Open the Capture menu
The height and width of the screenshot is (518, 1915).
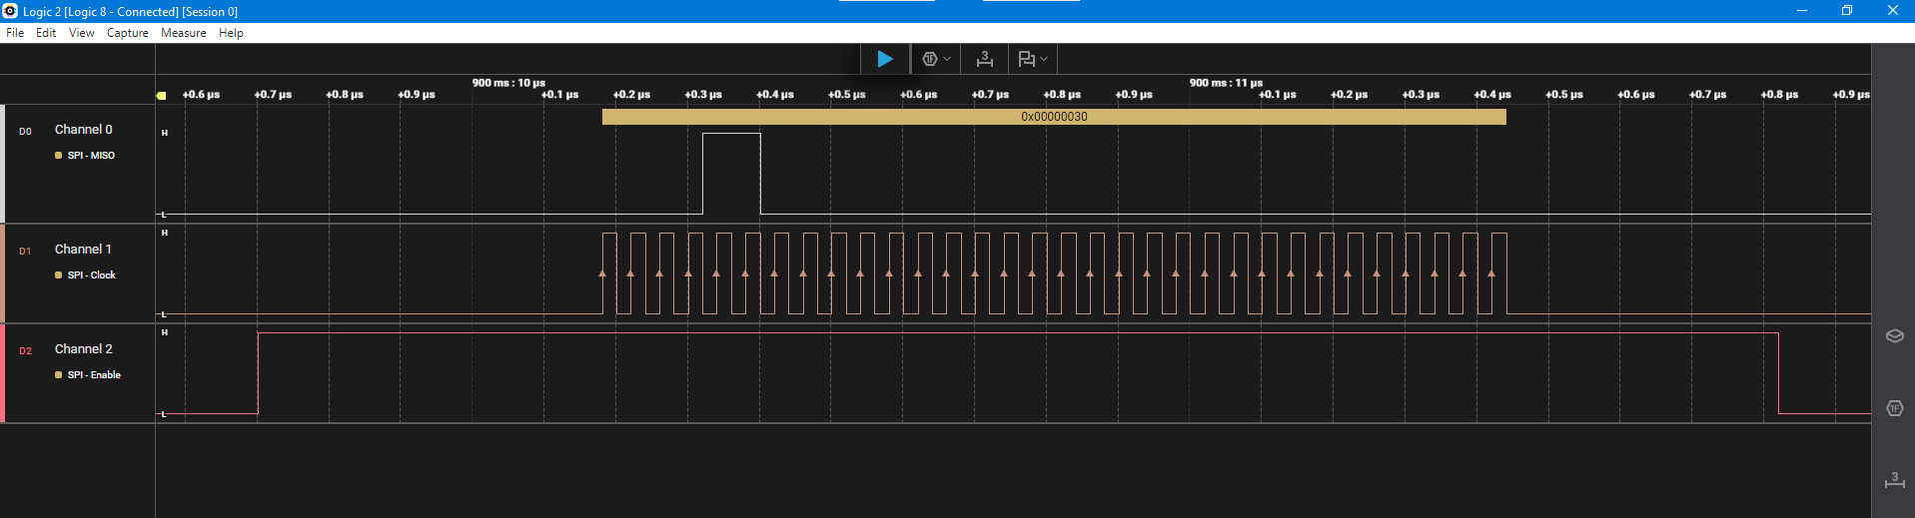(x=128, y=33)
